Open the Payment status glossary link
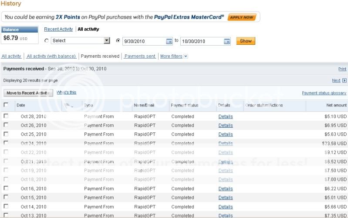Screen dimensions: 348x218 [324, 93]
